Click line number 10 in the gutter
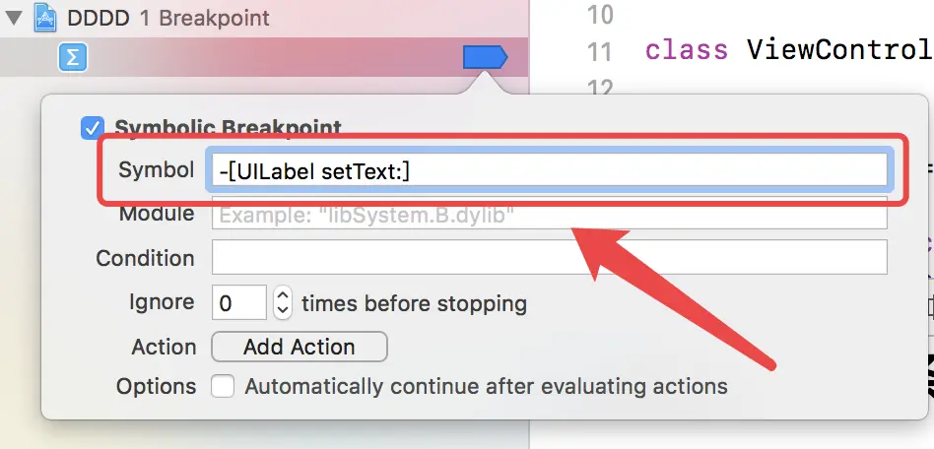 coord(599,15)
